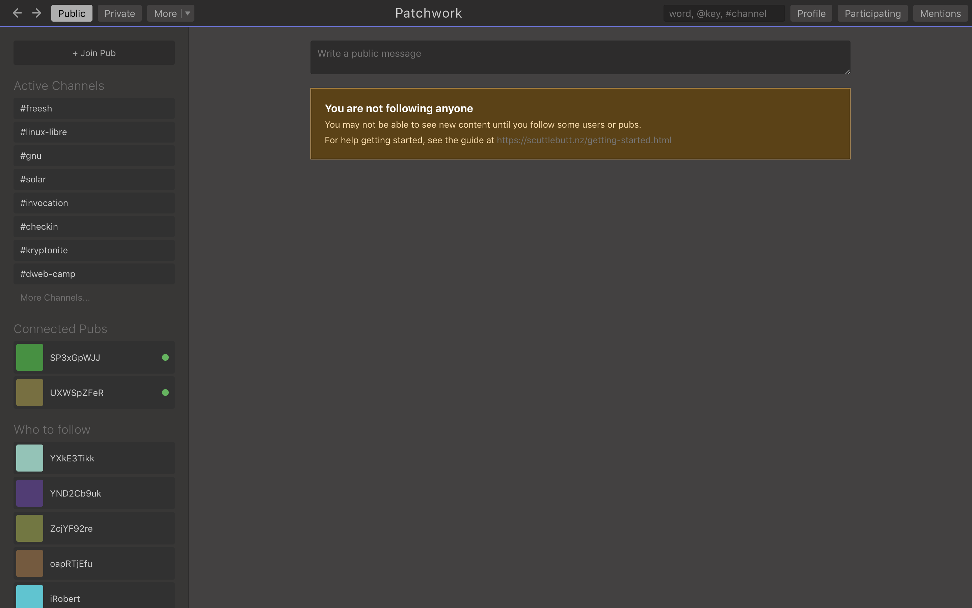Screen dimensions: 972x608
Task: Click the + Join Pub button
Action: coord(94,53)
